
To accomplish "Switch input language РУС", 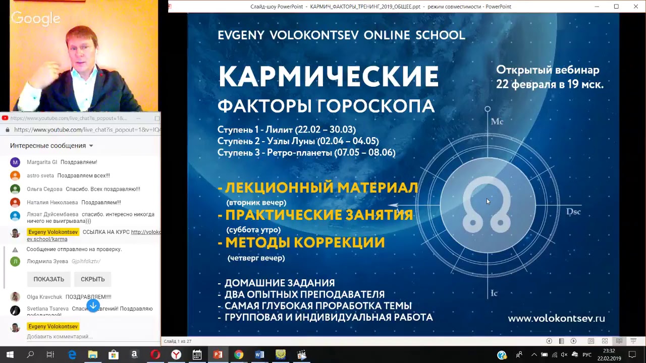I will 587,355.
